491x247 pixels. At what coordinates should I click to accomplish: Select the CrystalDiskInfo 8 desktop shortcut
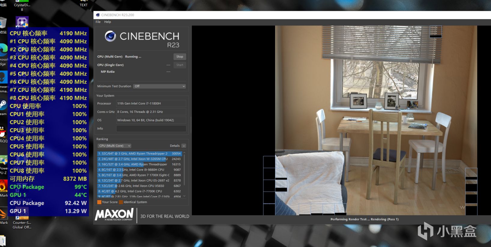(x=22, y=6)
